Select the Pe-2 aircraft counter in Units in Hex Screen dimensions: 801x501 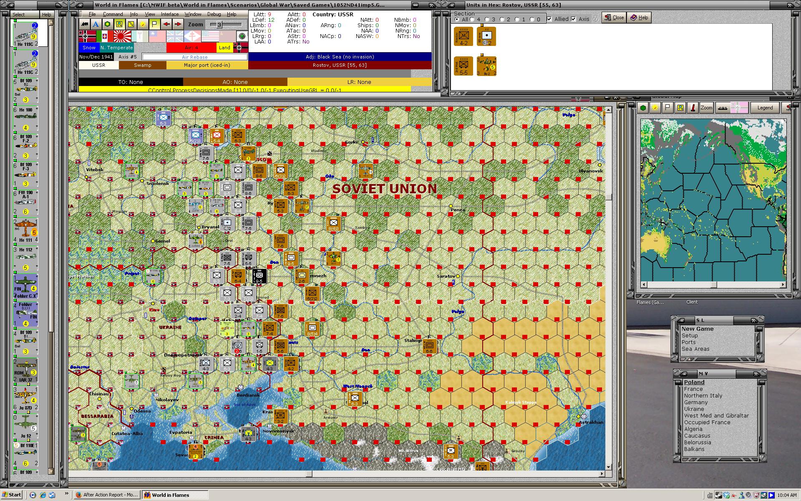(486, 66)
